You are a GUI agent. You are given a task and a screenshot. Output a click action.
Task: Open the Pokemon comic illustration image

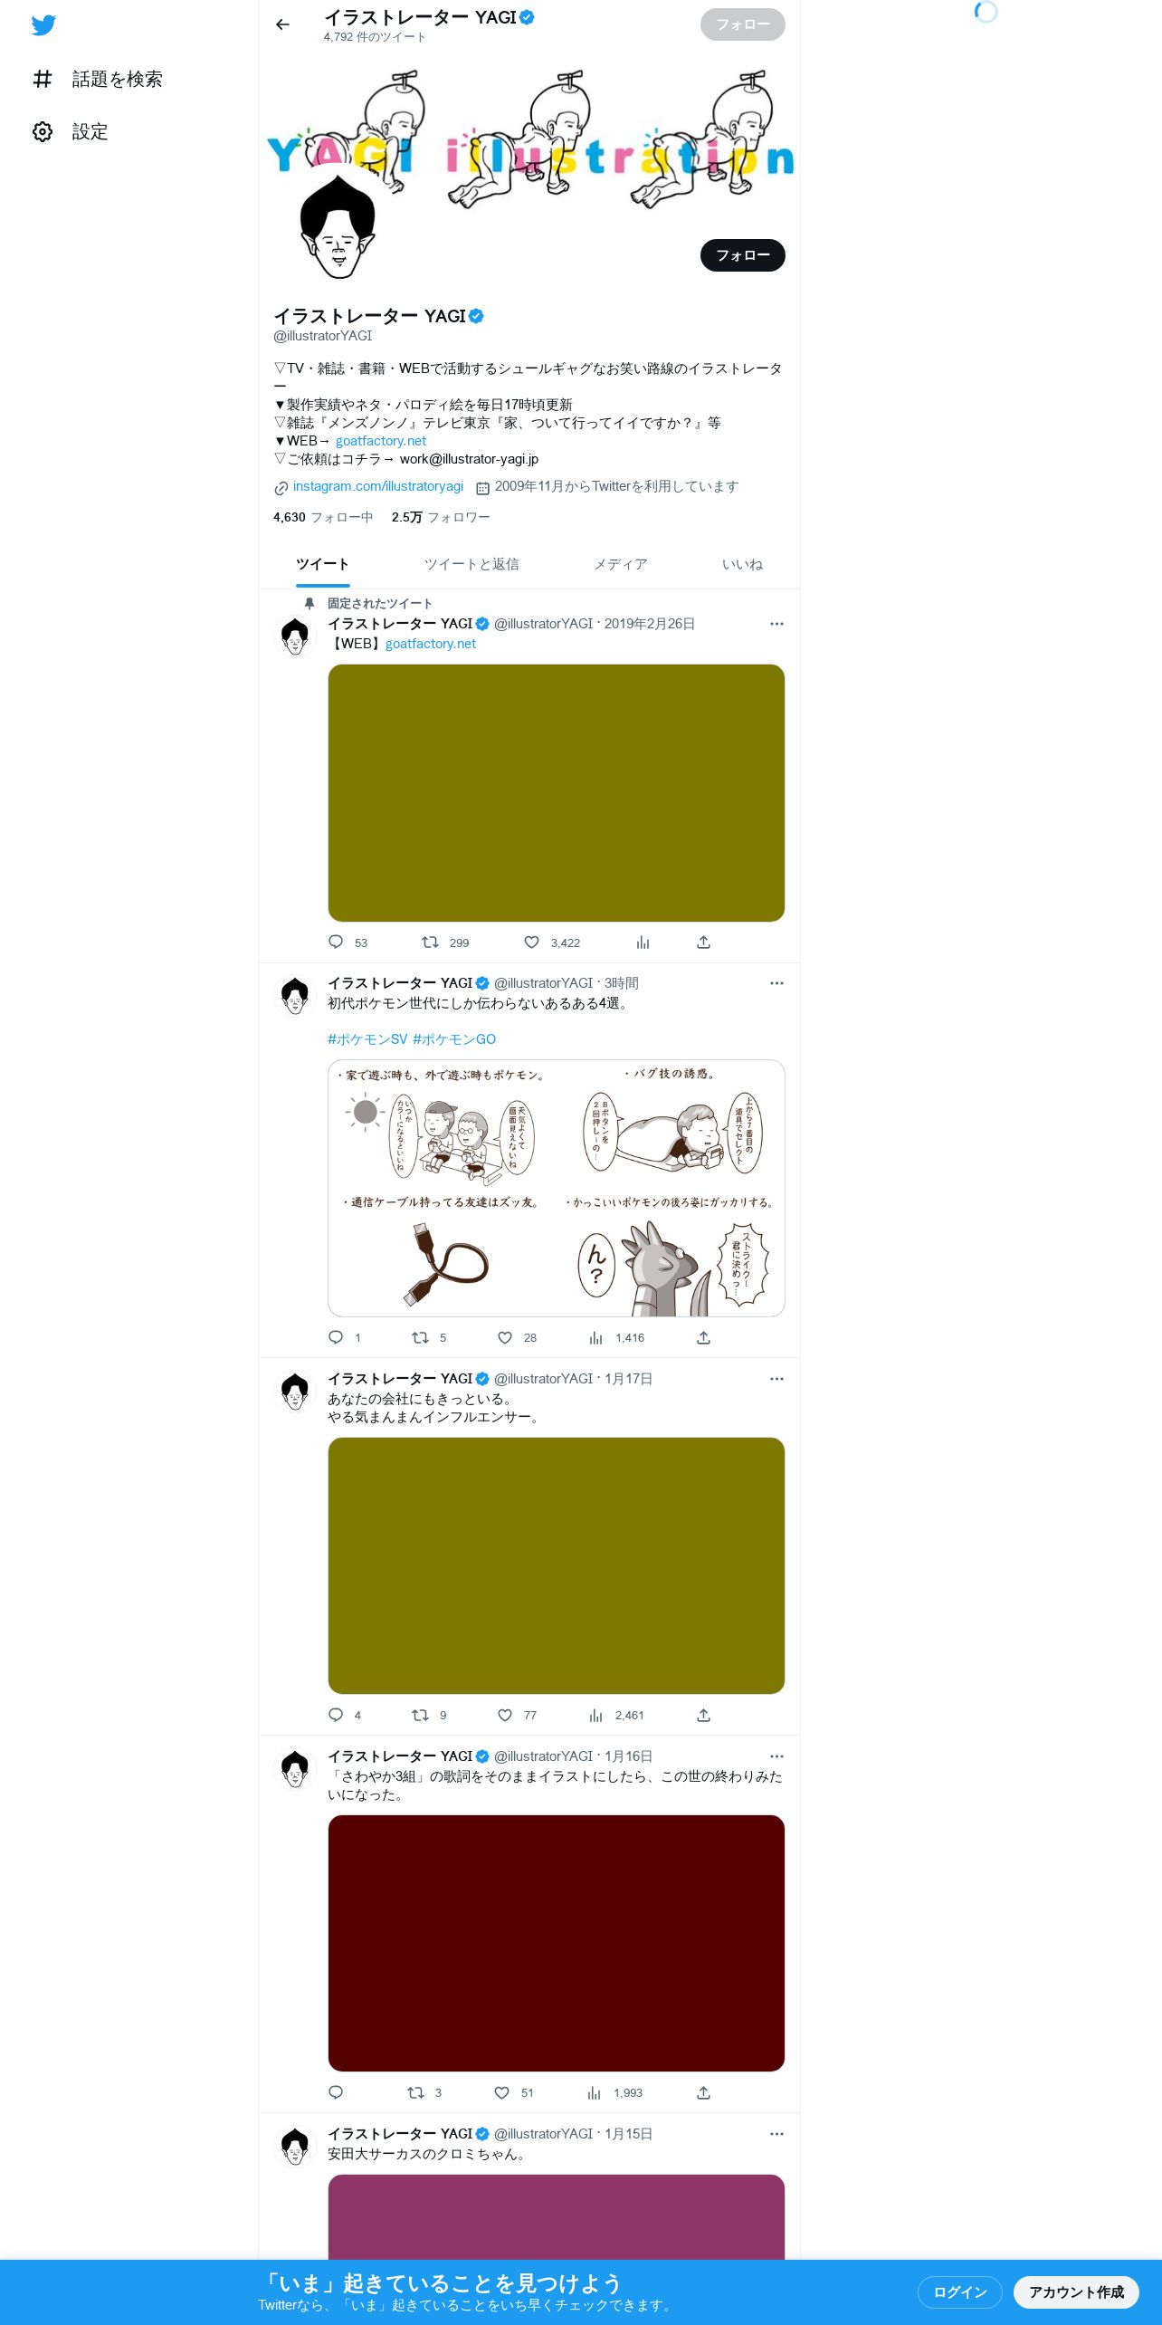(556, 1188)
